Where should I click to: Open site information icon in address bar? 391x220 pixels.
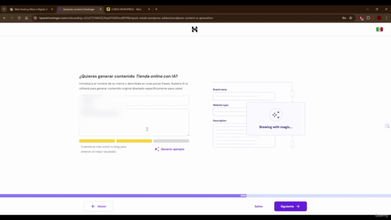tap(35, 18)
